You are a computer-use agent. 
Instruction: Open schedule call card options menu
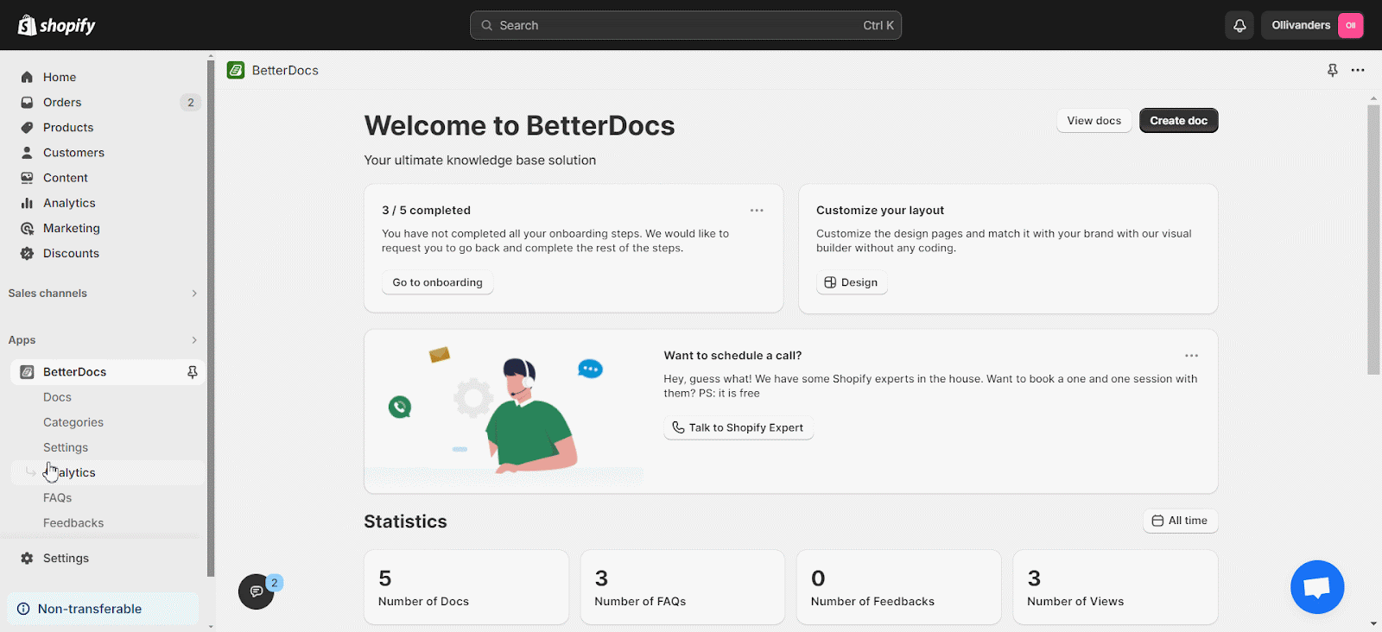[x=1191, y=356]
